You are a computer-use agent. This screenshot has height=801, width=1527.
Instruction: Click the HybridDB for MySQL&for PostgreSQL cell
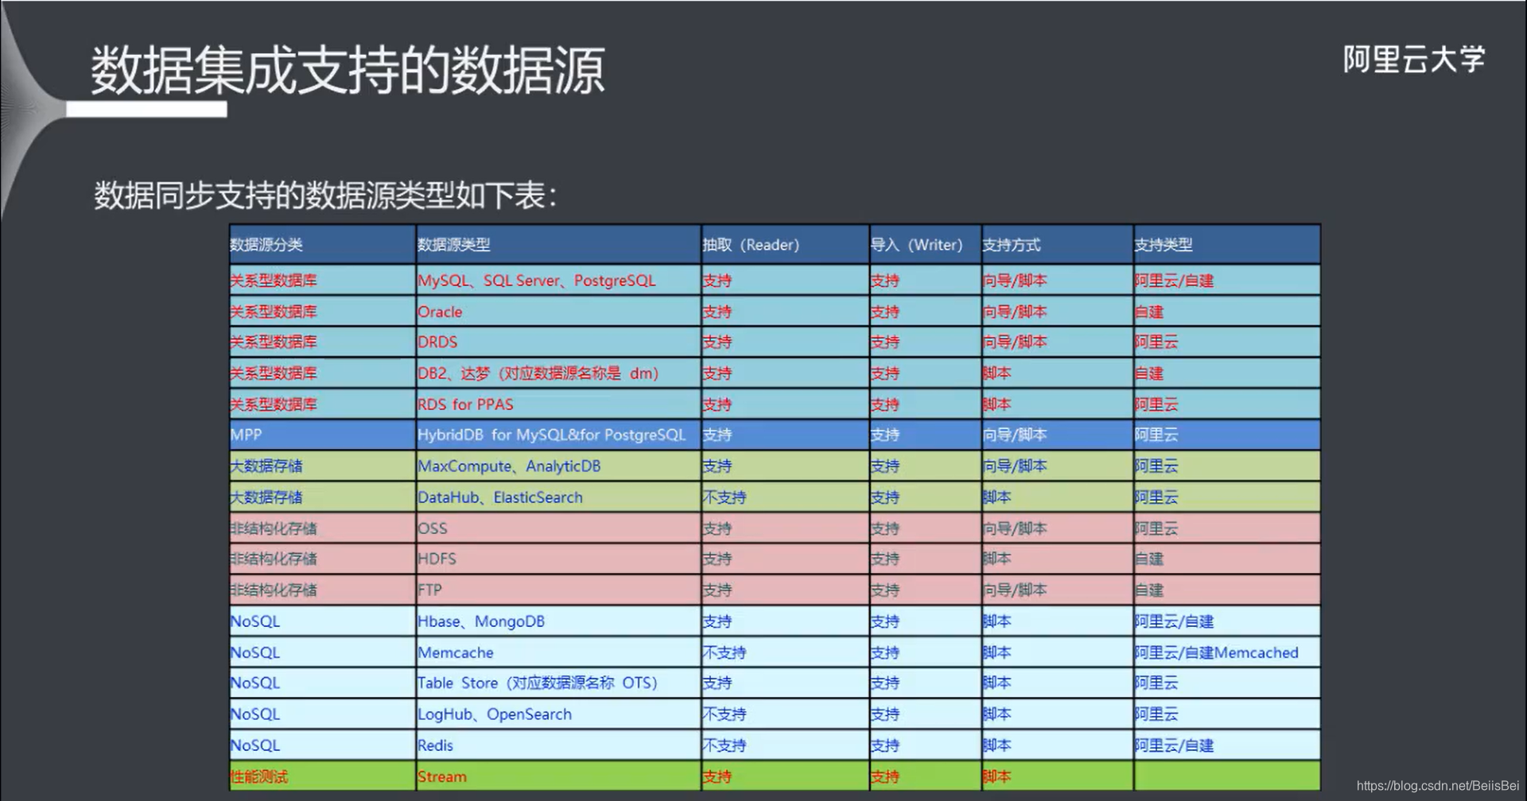coord(550,435)
